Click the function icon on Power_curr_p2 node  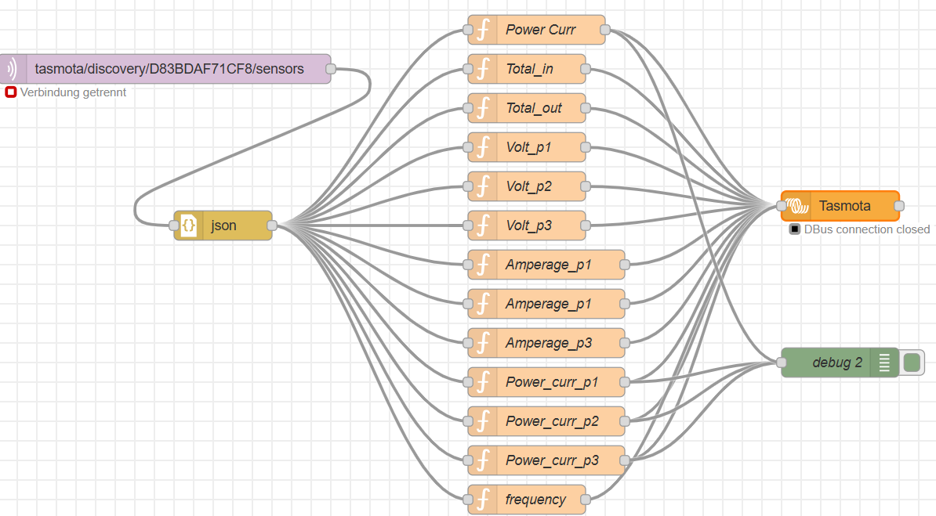coord(483,421)
